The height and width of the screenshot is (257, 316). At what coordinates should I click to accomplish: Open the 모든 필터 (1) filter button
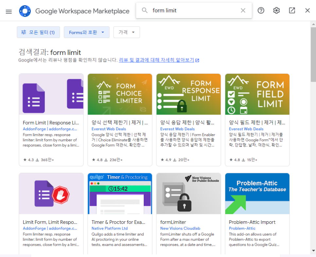[38, 32]
